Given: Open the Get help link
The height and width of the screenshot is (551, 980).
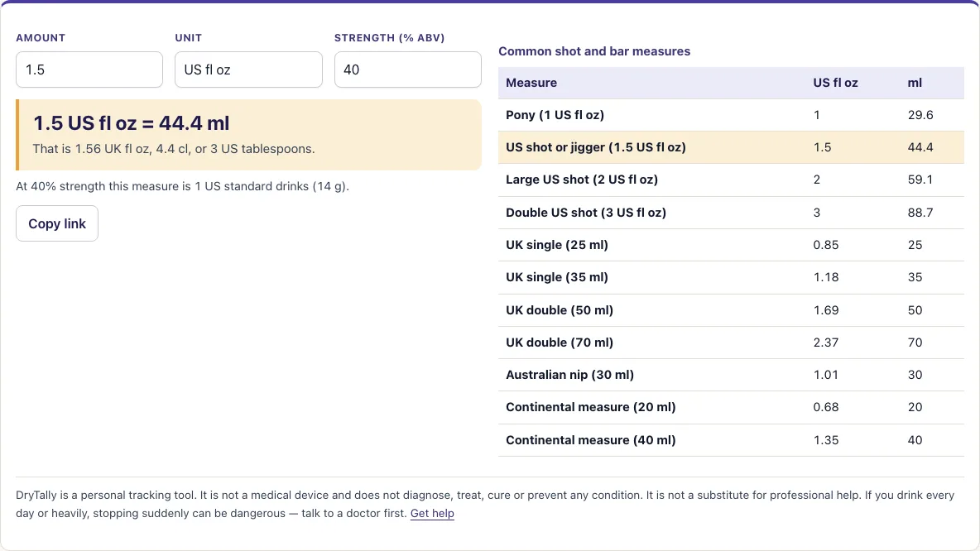Looking at the screenshot, I should 432,514.
